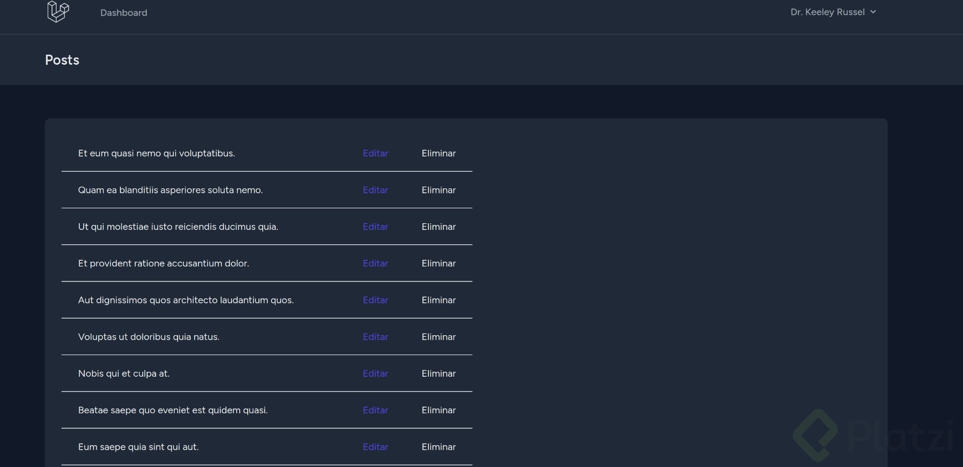Open the Dashboard navigation link

click(124, 13)
